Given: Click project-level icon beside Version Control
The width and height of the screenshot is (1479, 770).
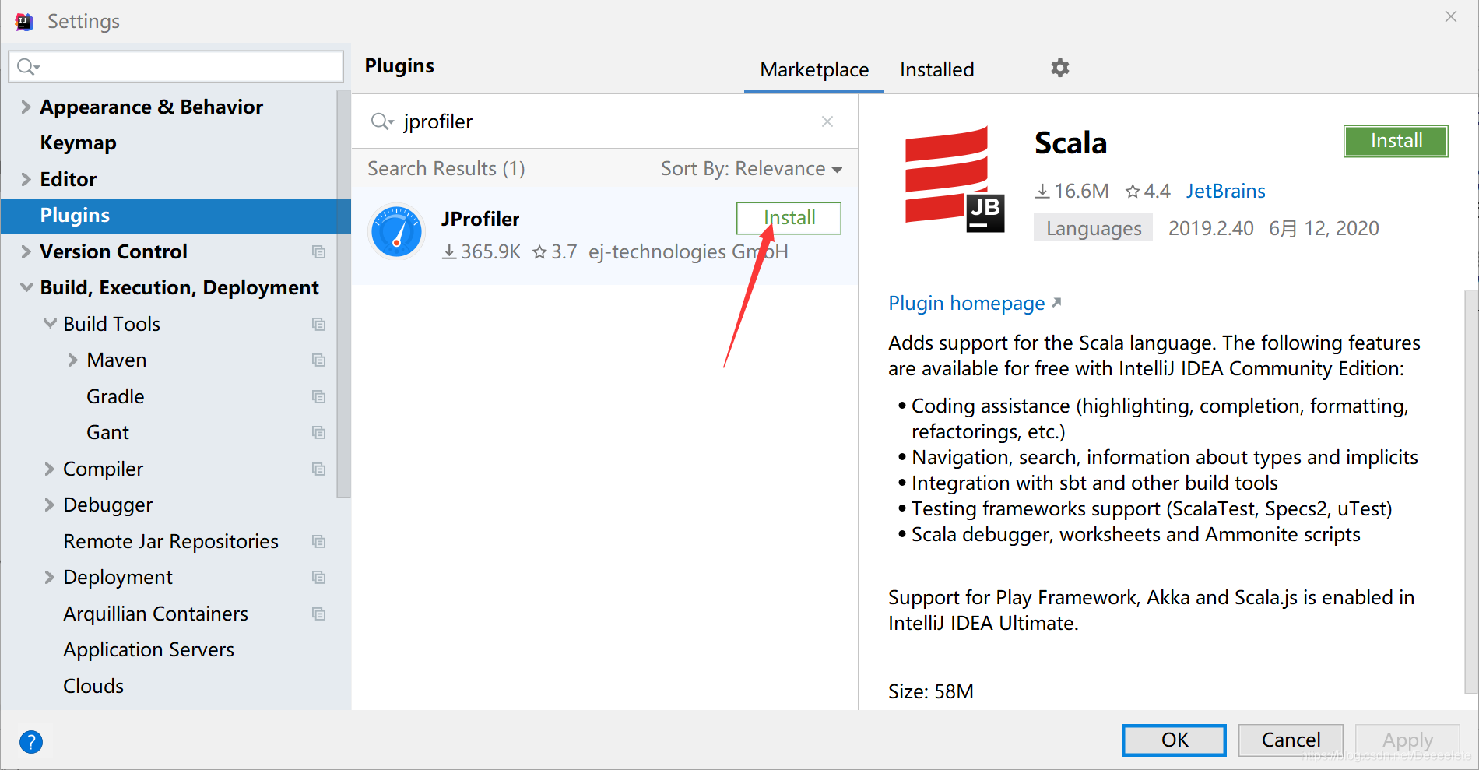Looking at the screenshot, I should tap(318, 251).
